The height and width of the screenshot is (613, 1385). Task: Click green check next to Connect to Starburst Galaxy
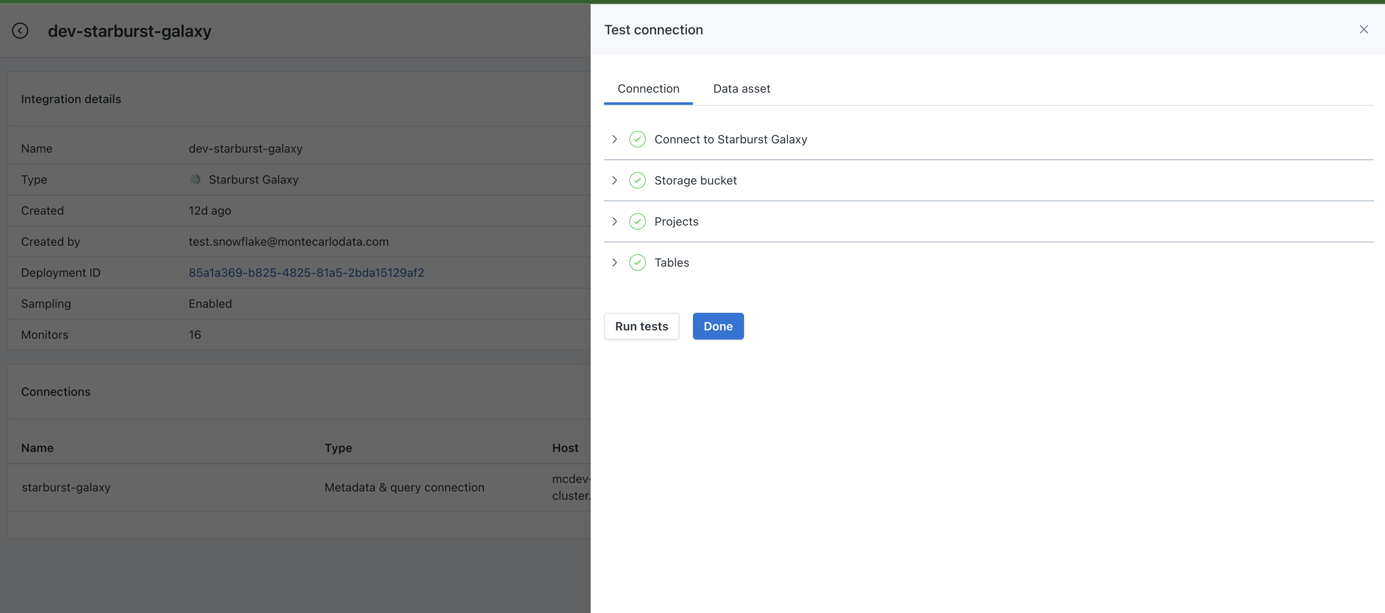coord(637,139)
